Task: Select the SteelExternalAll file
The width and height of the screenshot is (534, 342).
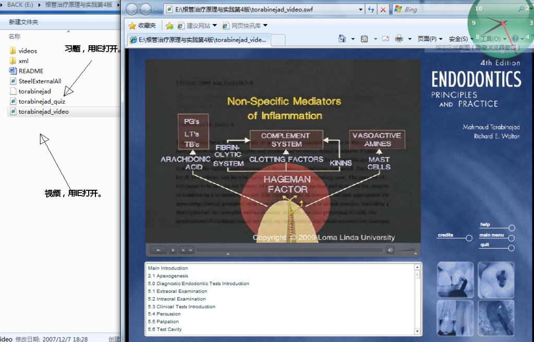Action: pyautogui.click(x=35, y=81)
